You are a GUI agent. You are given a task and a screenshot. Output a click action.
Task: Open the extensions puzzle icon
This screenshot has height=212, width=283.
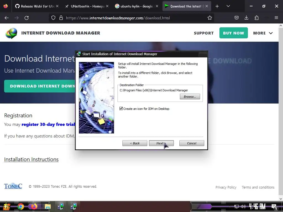256,18
